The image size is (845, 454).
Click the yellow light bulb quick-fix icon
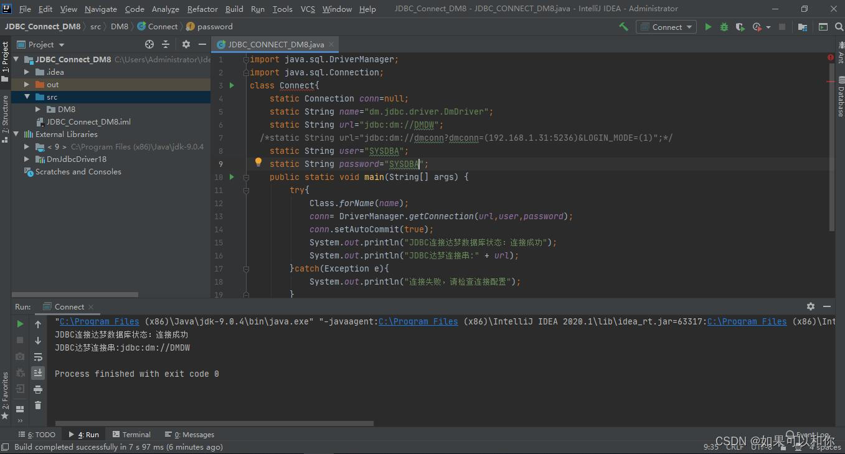pos(258,163)
